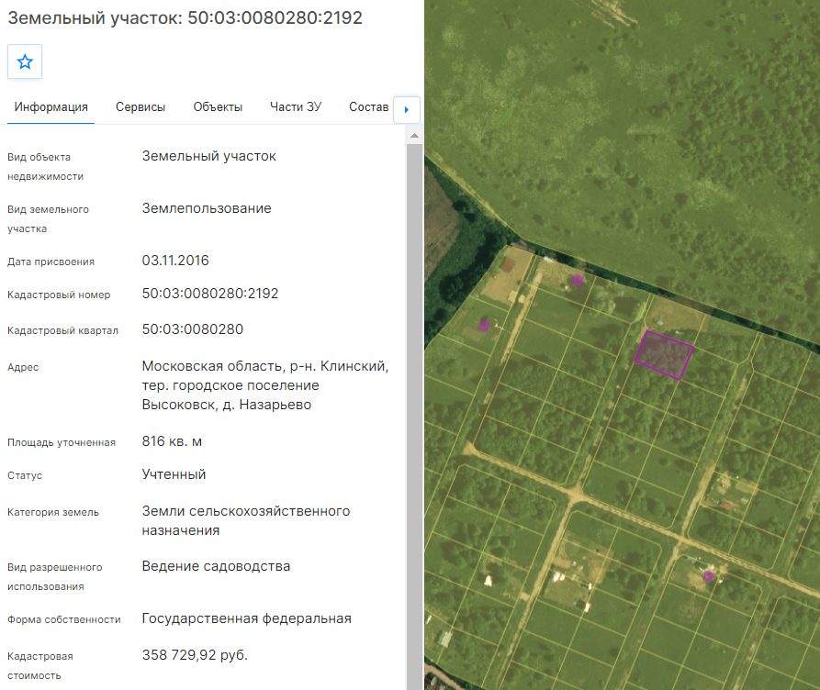Click the status value Учтенный
Screen dimensions: 820x690
pyautogui.click(x=174, y=474)
